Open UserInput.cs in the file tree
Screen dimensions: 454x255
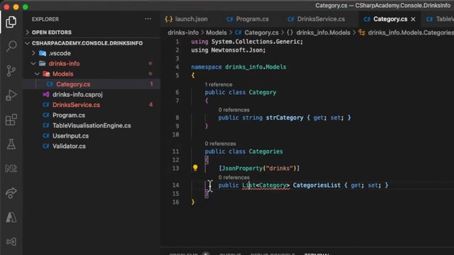(x=70, y=136)
